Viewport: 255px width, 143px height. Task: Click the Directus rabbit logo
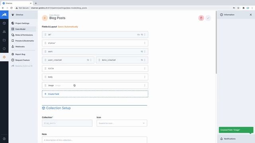[x=4, y=15]
